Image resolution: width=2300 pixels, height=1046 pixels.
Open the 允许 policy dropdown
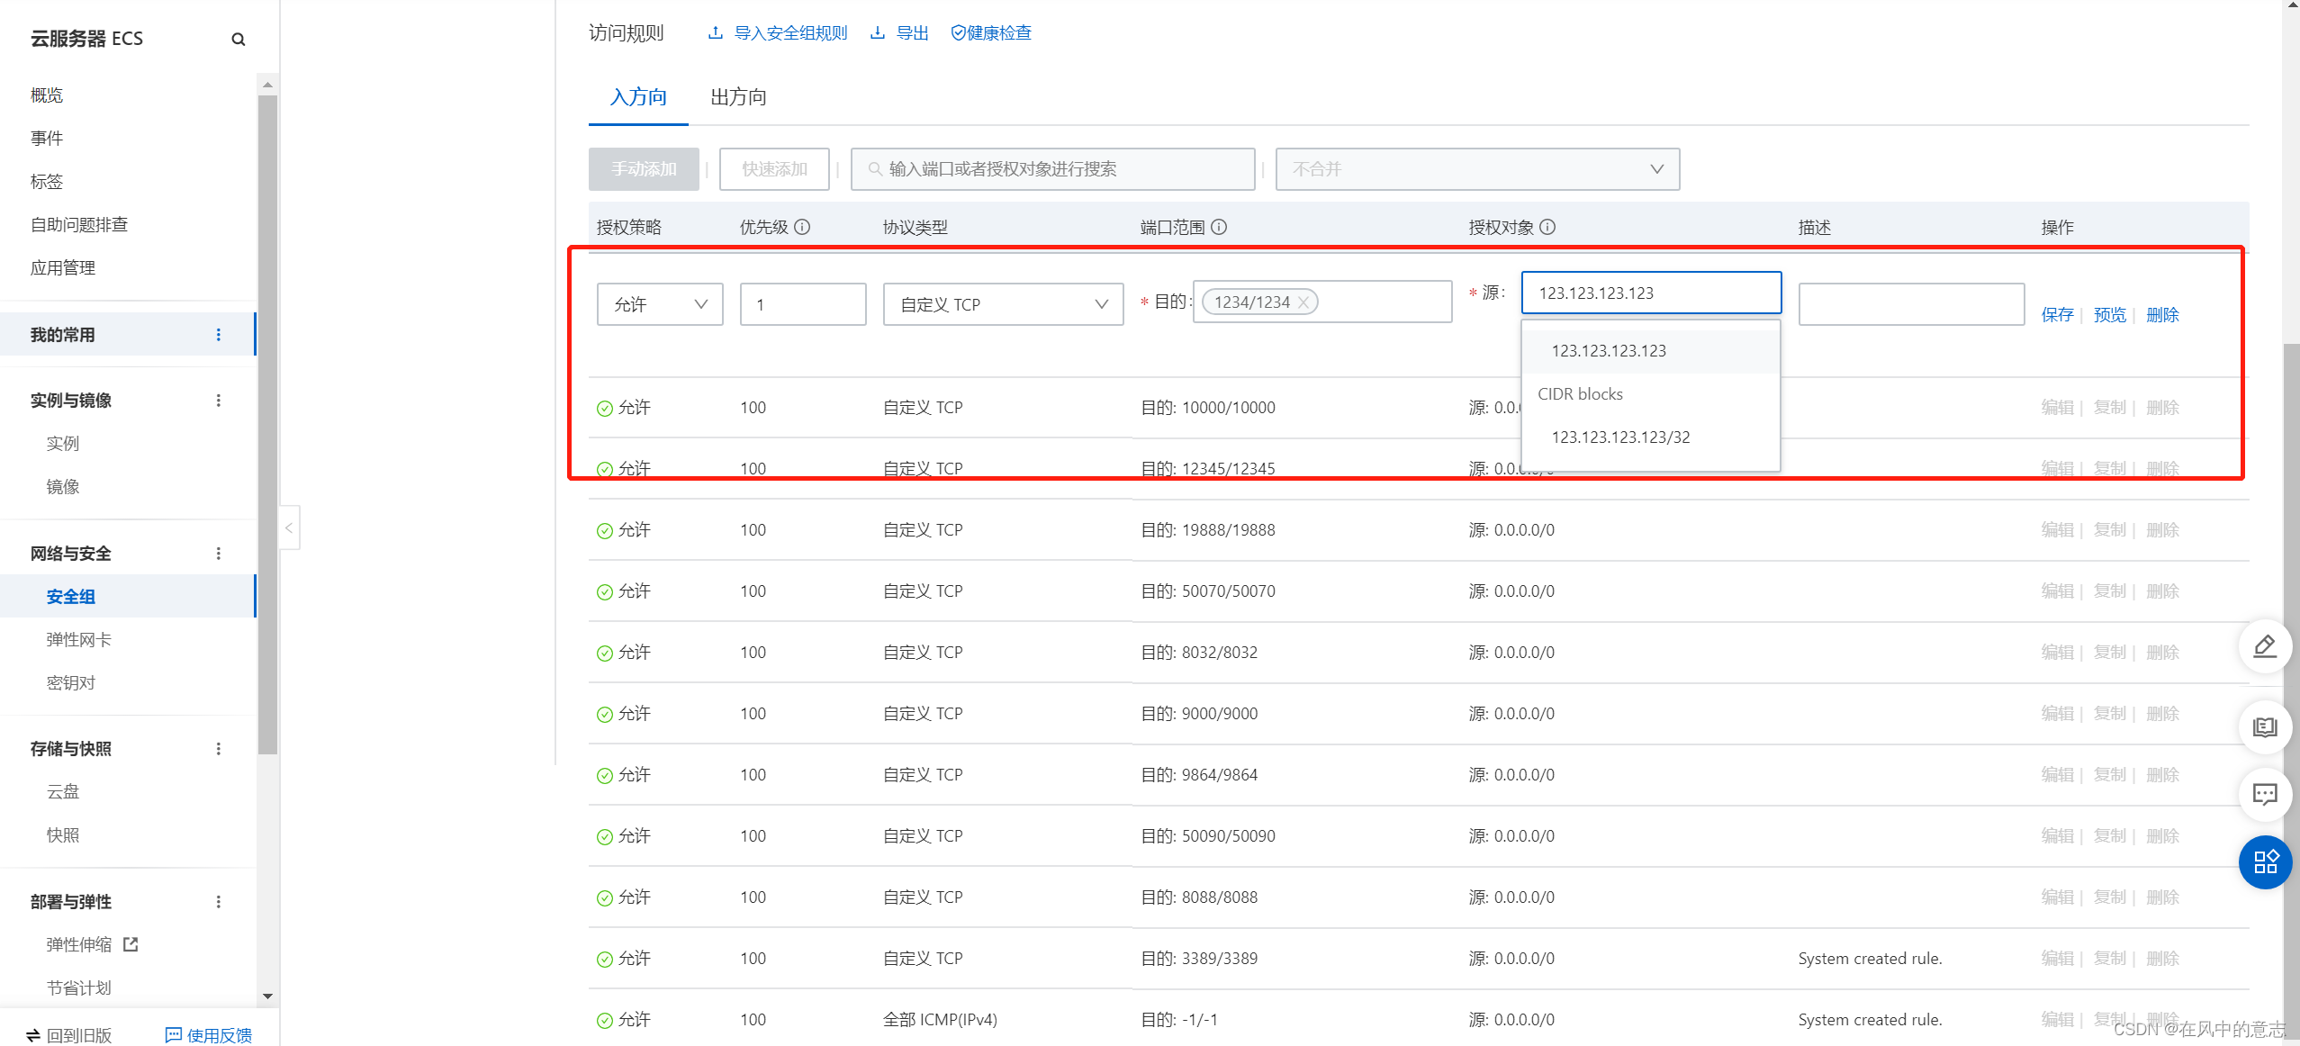[660, 304]
